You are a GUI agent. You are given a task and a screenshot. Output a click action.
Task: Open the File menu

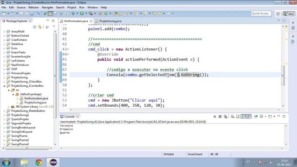4,7
